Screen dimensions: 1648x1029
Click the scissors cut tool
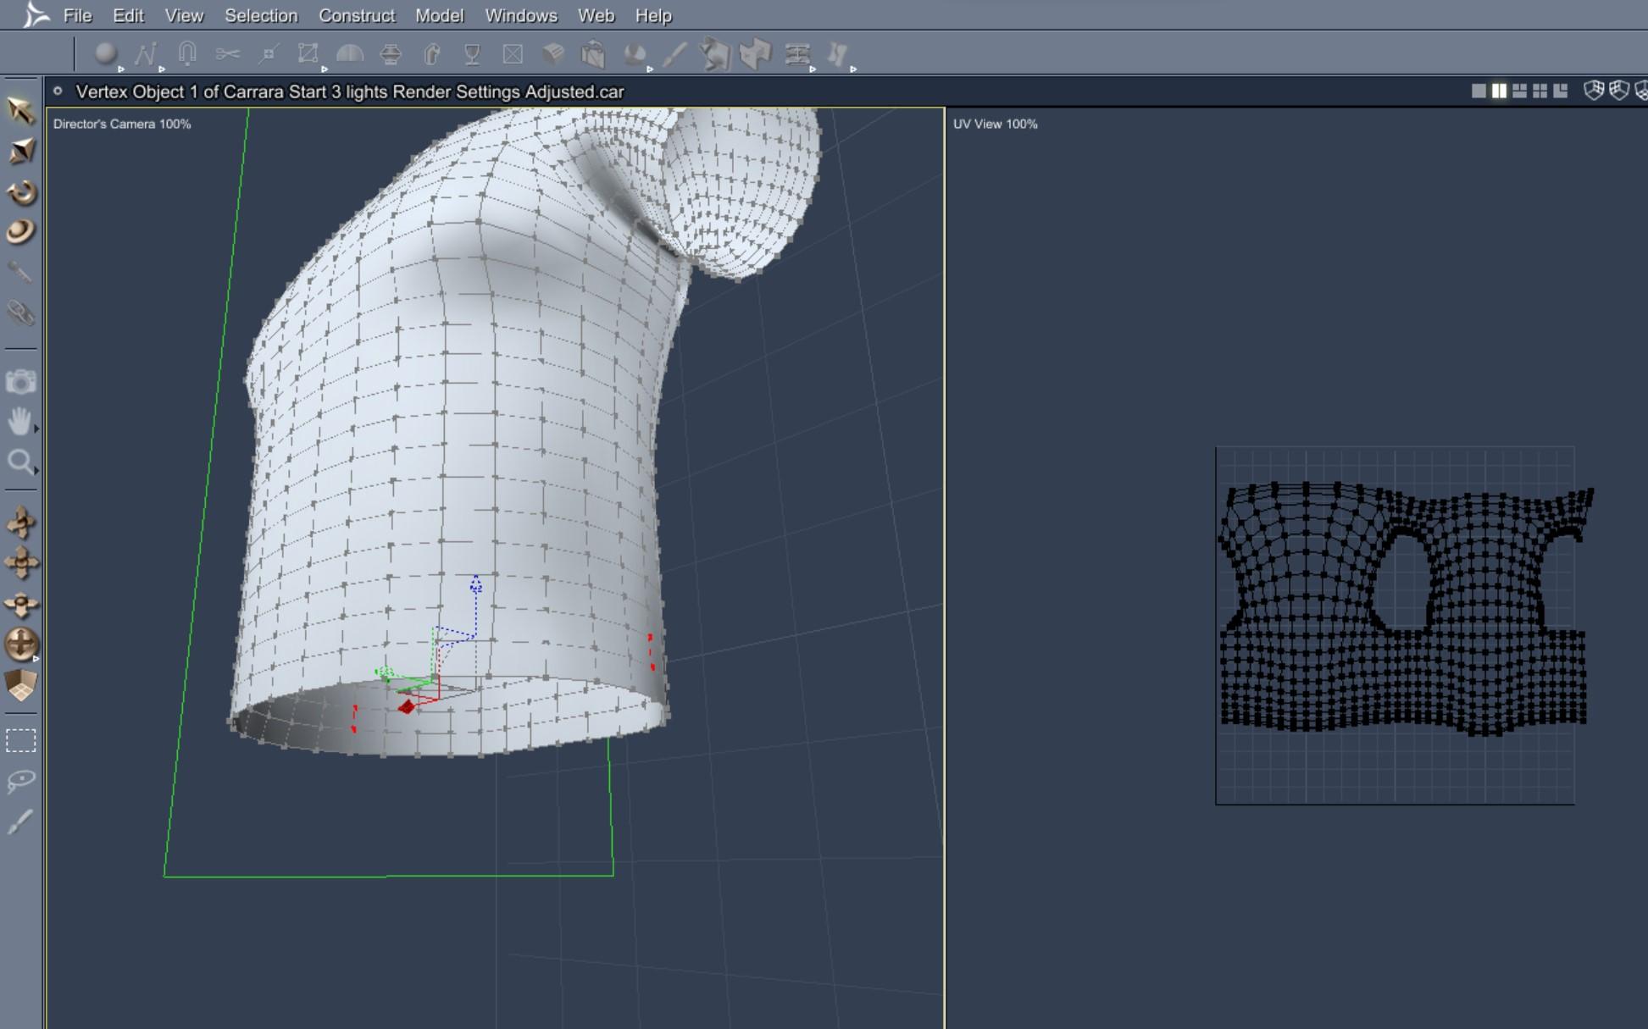pos(227,54)
